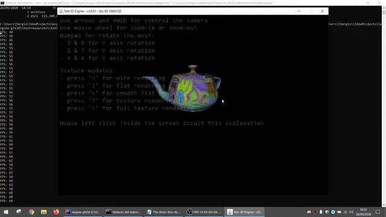Viewport: 386px width, 217px height.
Task: Open the taskbar clock and date
Action: (x=363, y=212)
